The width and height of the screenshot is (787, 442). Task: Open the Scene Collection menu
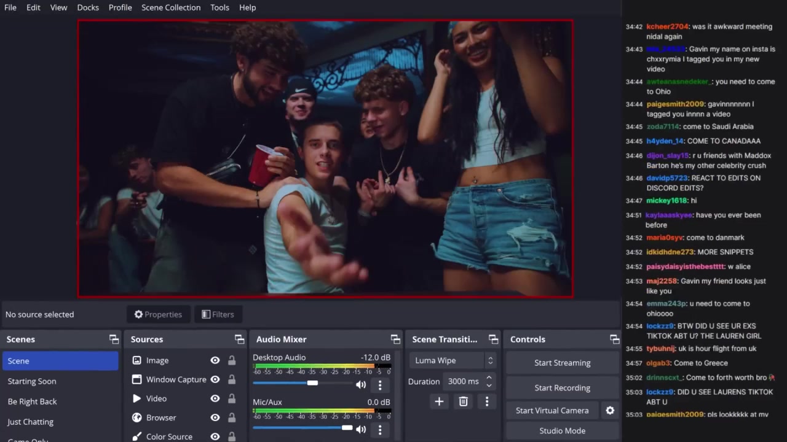171,7
